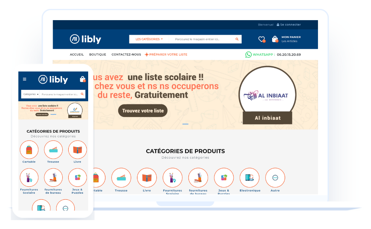
Task: Open the CONTACTEZ-NOUS menu item
Action: click(x=126, y=54)
